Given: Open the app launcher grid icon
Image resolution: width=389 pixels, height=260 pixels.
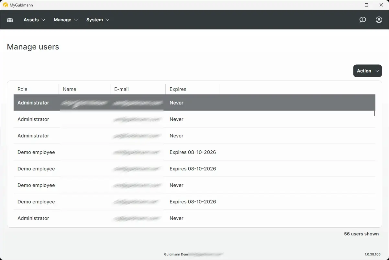Looking at the screenshot, I should 10,20.
